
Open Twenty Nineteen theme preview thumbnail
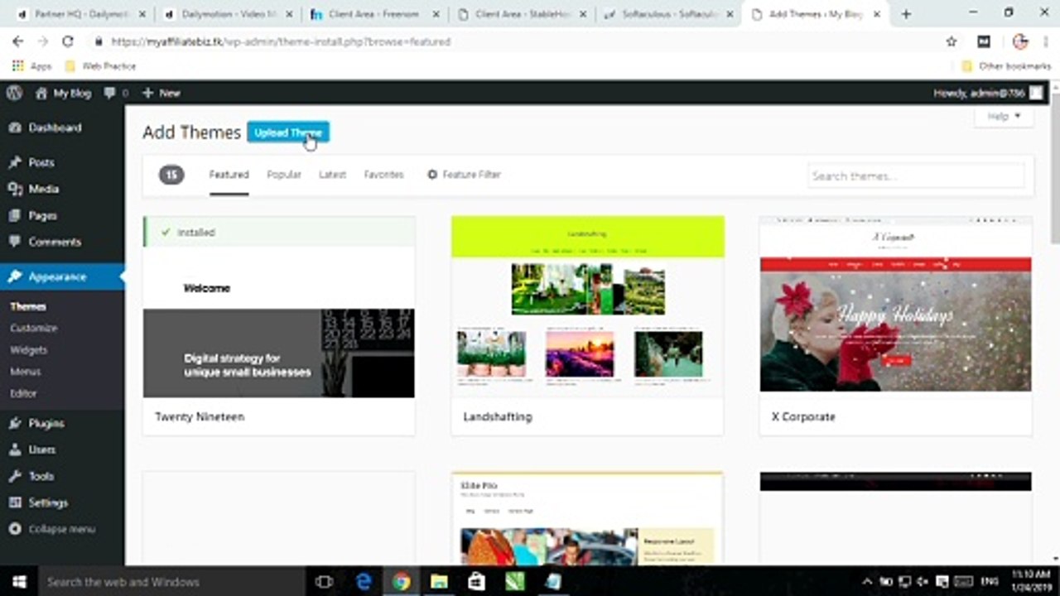coord(279,307)
